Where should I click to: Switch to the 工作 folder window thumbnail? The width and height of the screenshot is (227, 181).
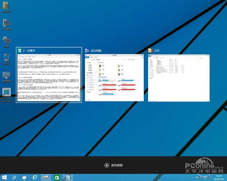coord(179,75)
